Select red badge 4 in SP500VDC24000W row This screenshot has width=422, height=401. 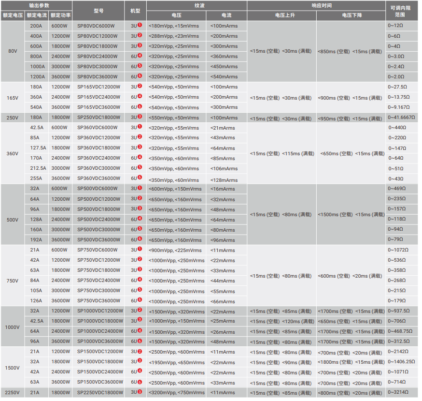140,219
